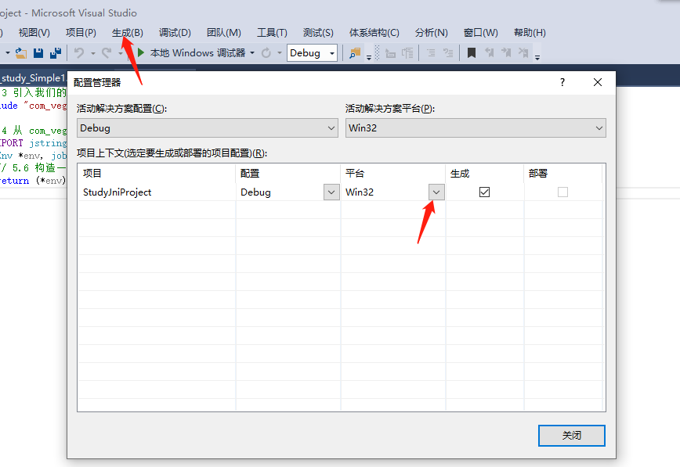Image resolution: width=680 pixels, height=467 pixels.
Task: Open the 分析(N) menu
Action: (x=432, y=33)
